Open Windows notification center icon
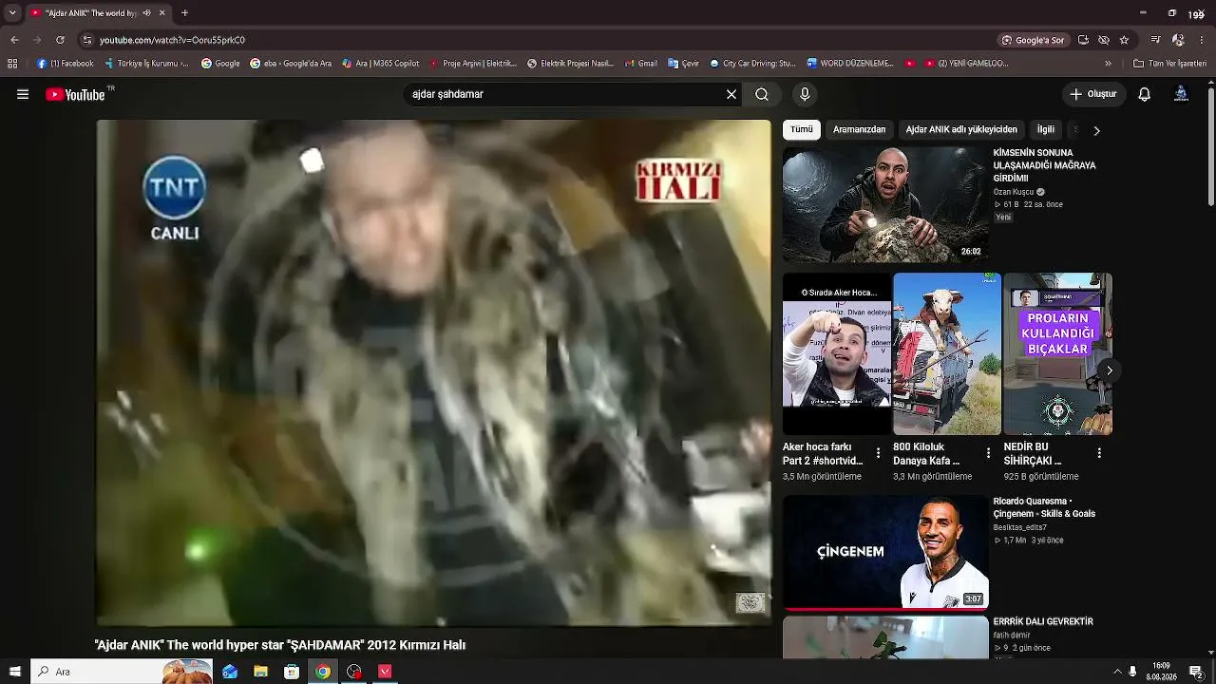Image resolution: width=1216 pixels, height=684 pixels. pos(1196,672)
